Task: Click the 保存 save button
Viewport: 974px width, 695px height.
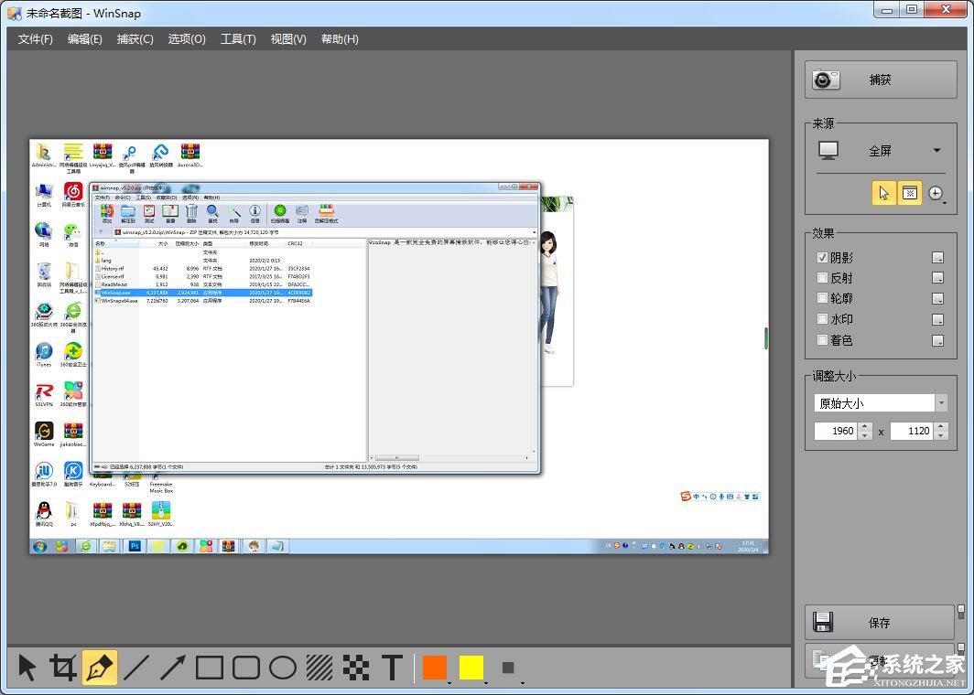Action: click(879, 623)
